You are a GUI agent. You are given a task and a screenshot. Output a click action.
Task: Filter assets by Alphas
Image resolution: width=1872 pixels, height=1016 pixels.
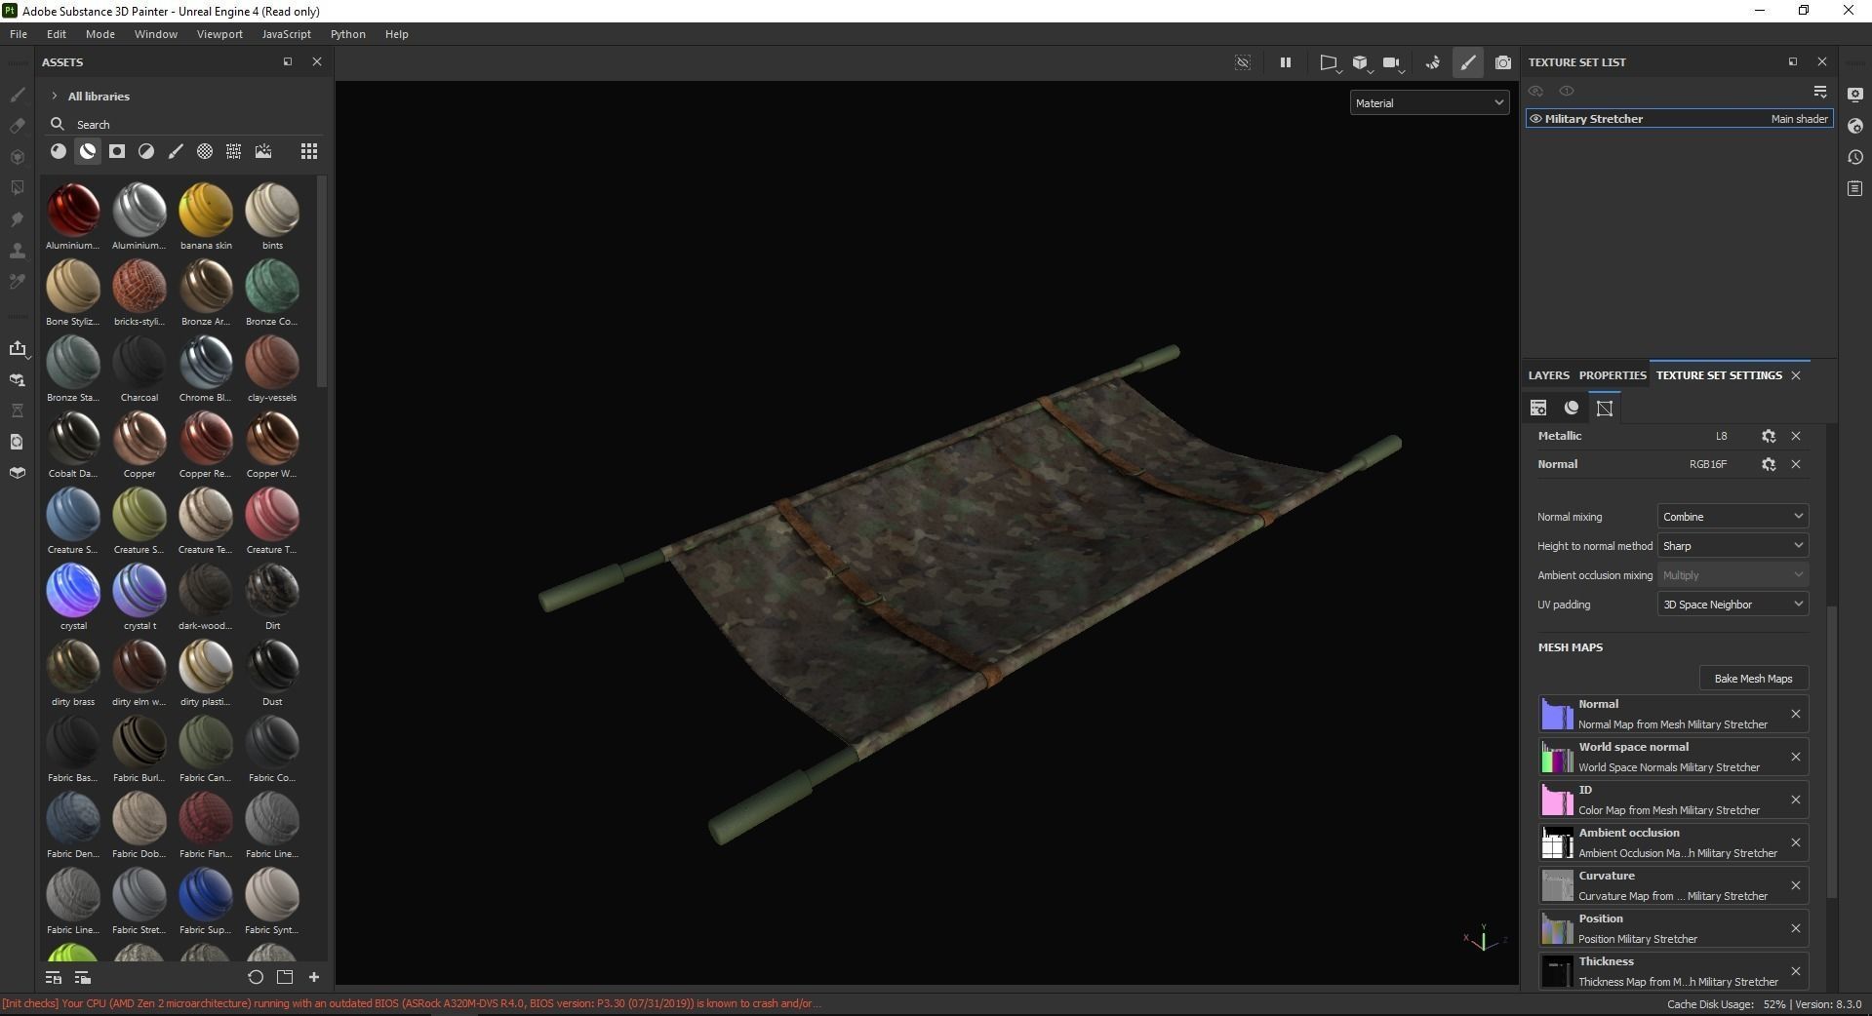pyautogui.click(x=205, y=151)
